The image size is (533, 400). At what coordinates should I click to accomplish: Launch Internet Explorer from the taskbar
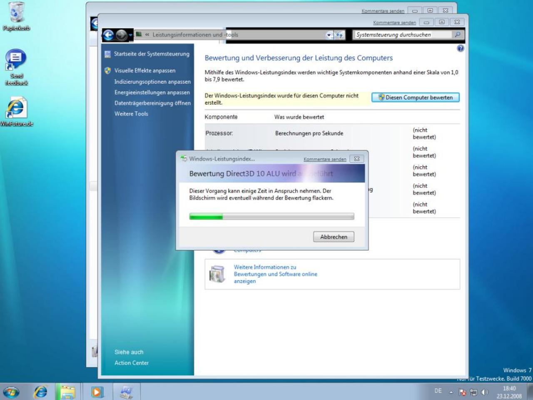click(x=40, y=392)
